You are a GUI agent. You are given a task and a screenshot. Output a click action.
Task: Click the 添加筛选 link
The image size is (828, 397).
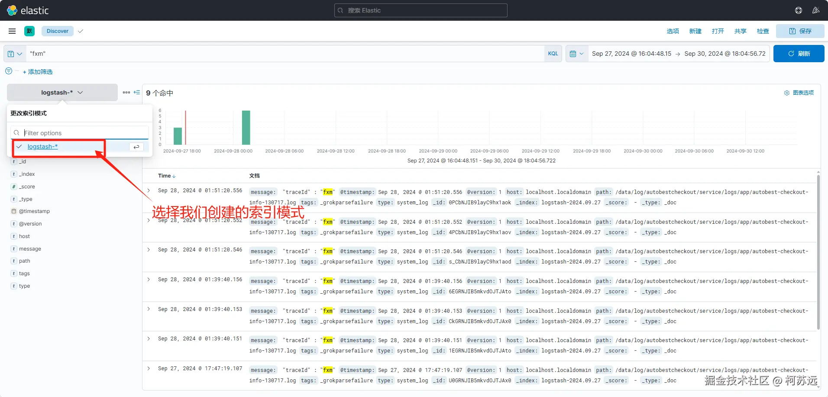[38, 72]
